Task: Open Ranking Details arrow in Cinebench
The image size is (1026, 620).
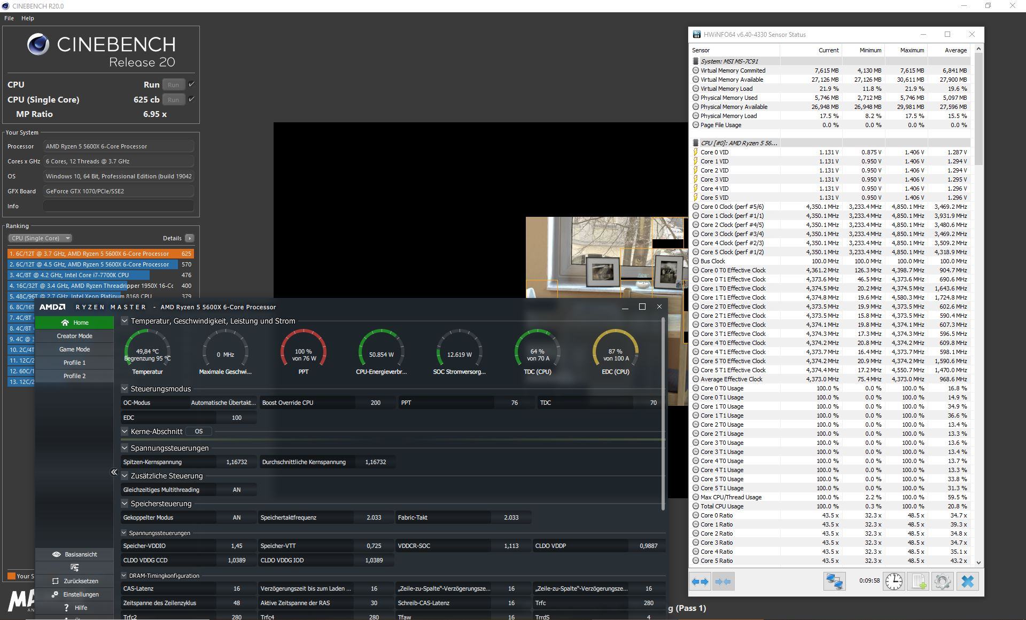Action: [x=190, y=238]
